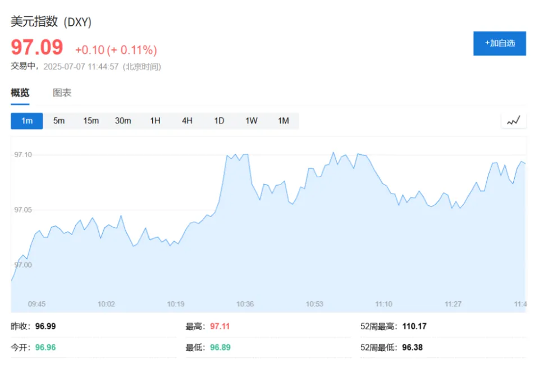
Task: Click the 11:10 time axis label
Action: click(383, 304)
